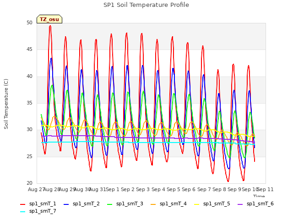
Task: Toggle sp1_smT_3 series in the legend
Action: click(x=125, y=204)
